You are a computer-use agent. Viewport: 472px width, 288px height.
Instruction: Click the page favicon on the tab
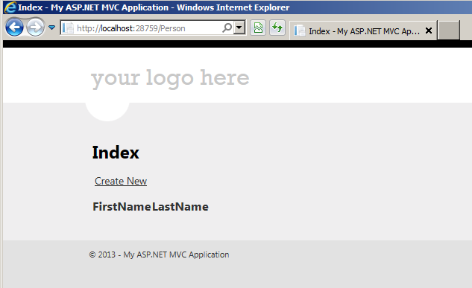[x=299, y=31]
